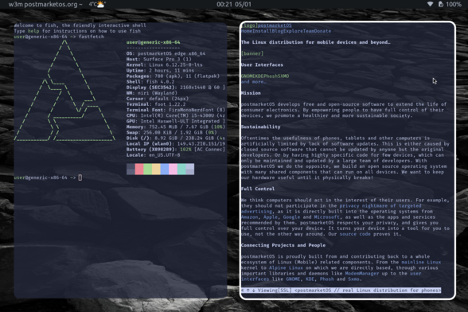Open the green Phosh entry under User Interfaces
This screenshot has width=468, height=312.
(x=271, y=76)
